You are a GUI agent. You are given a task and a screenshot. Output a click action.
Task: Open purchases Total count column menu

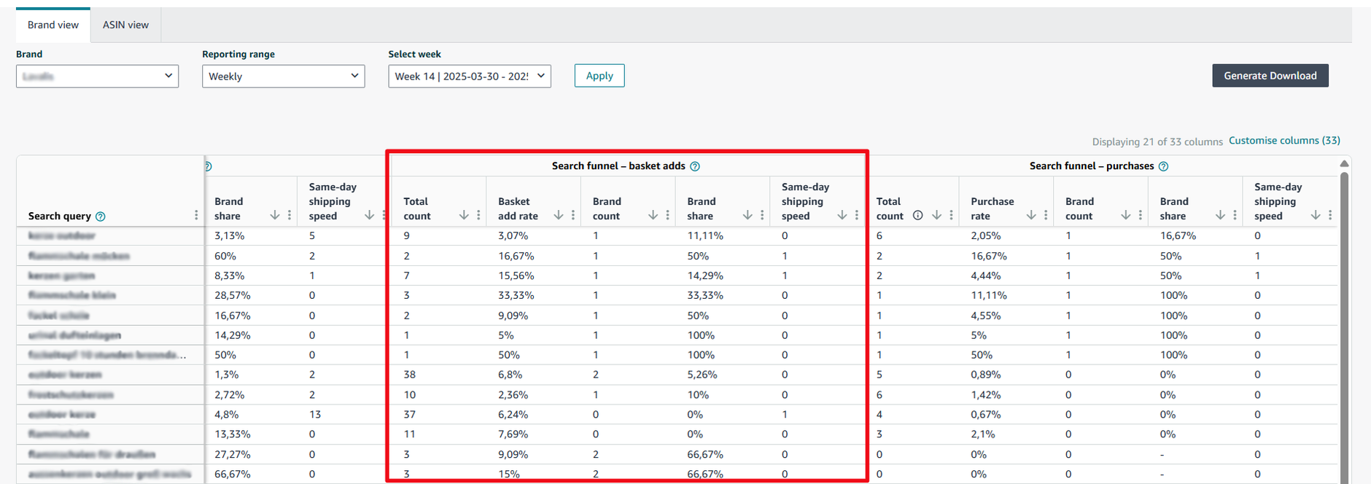(952, 215)
